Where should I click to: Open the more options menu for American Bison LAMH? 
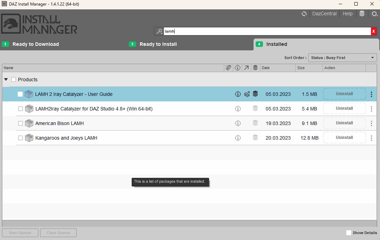tap(371, 123)
